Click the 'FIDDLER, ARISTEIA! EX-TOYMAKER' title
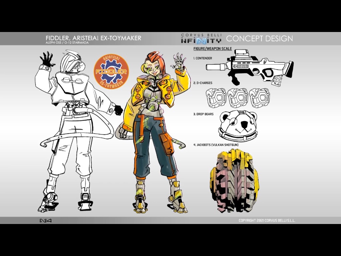The image size is (341, 256). tap(94, 38)
